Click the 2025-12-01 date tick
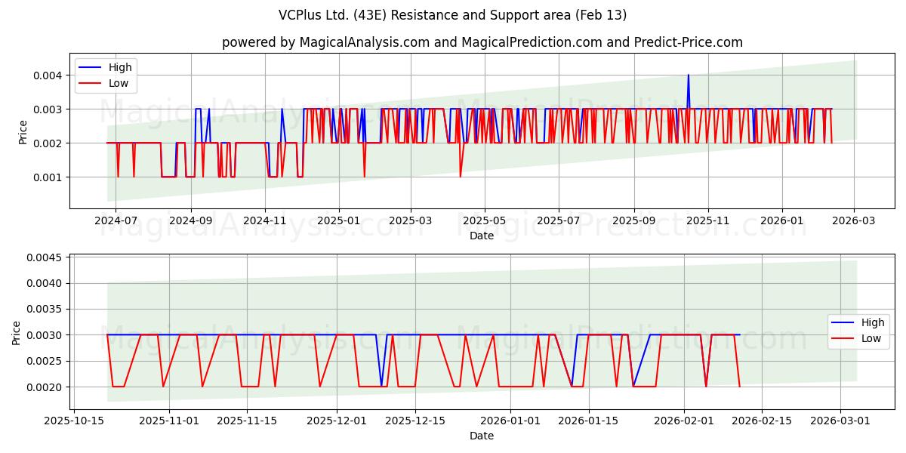 click(337, 421)
